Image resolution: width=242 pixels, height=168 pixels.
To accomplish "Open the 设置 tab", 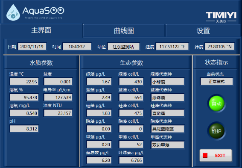I will (203, 31).
